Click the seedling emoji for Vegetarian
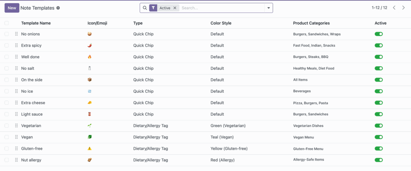 (90, 126)
